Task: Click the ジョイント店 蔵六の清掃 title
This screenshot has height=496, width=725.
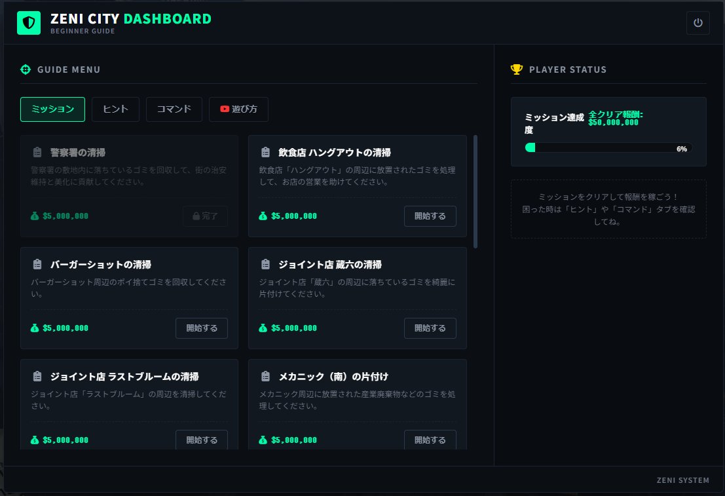Action: (329, 264)
